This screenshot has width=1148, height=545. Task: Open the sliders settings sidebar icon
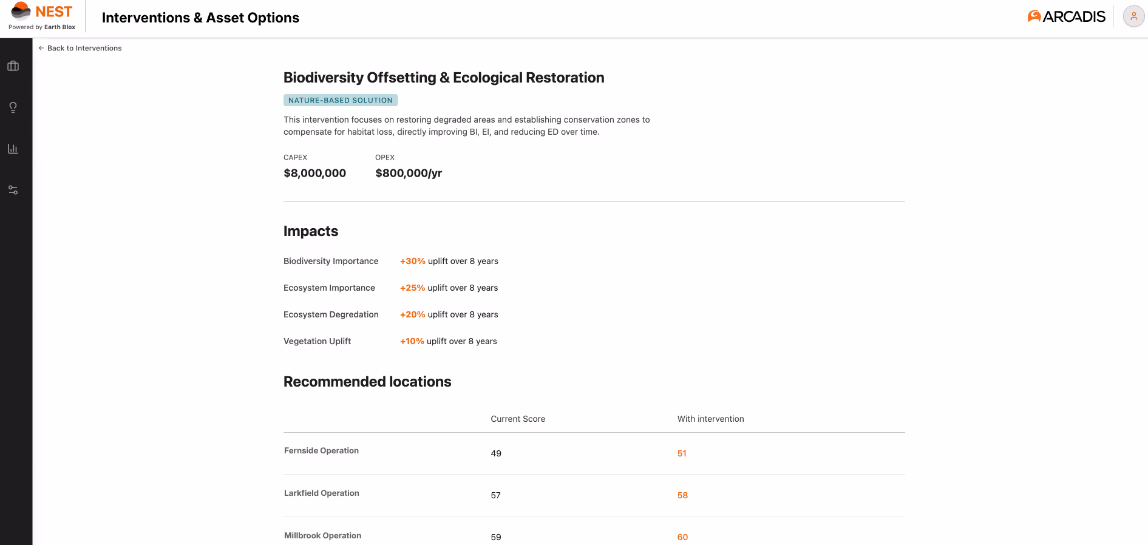click(x=13, y=190)
